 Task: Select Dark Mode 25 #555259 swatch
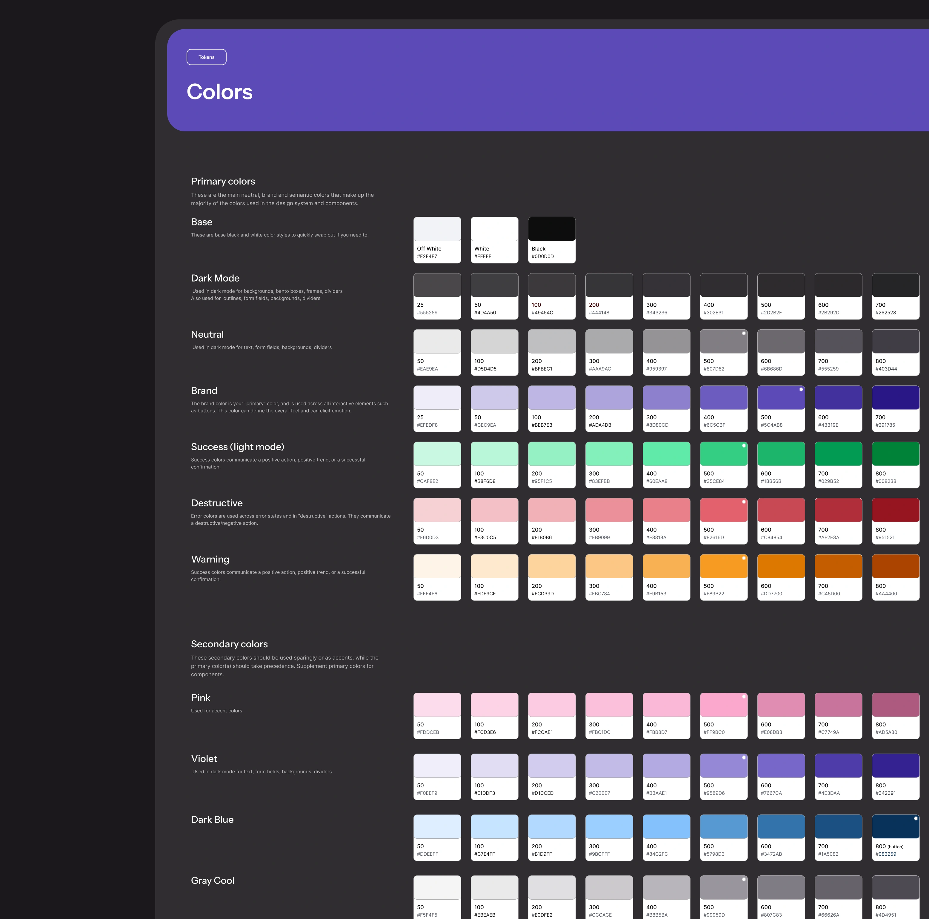coord(437,296)
